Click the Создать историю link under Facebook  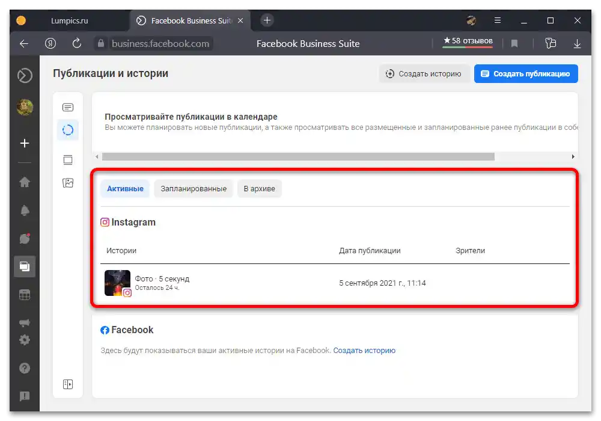pyautogui.click(x=364, y=351)
